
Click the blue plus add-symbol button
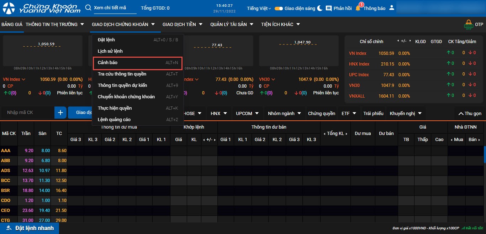point(60,113)
